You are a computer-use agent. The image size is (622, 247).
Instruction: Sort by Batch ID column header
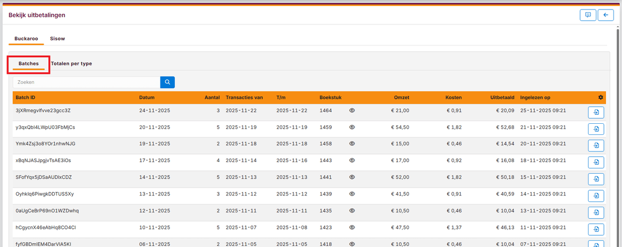26,98
